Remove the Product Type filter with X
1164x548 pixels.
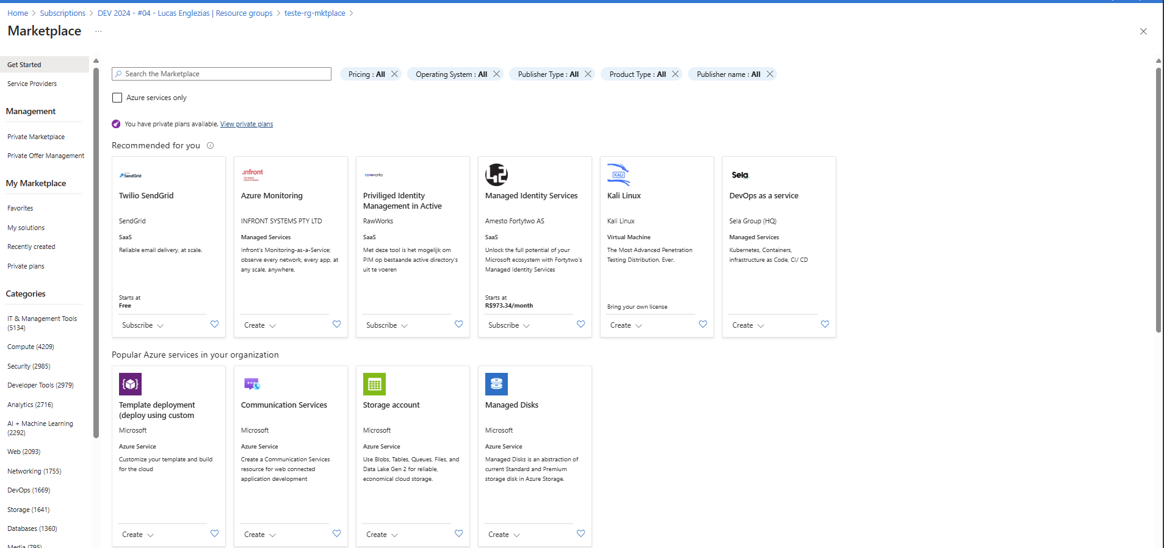click(675, 74)
